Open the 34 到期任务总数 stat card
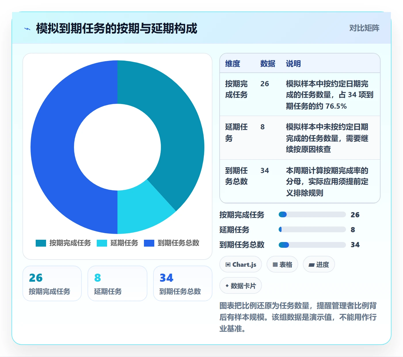This screenshot has width=403, height=357. point(183,283)
